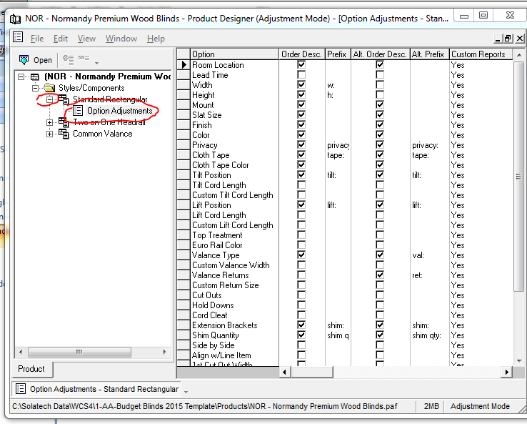Click the Alt. Order Desc. column header
Image resolution: width=527 pixels, height=424 pixels.
click(380, 54)
